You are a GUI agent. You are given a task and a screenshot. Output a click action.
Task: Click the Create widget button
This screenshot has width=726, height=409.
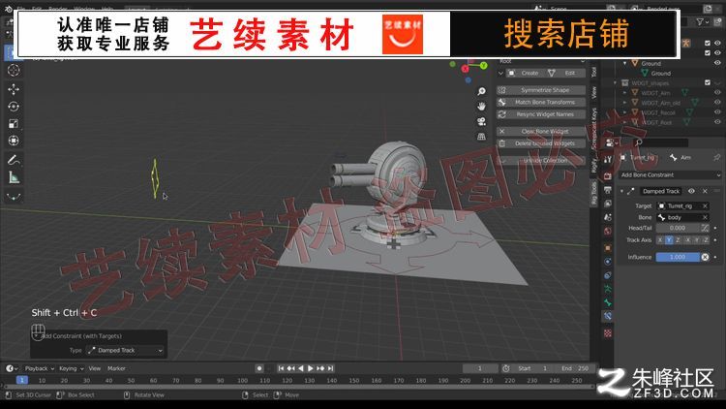coord(525,73)
